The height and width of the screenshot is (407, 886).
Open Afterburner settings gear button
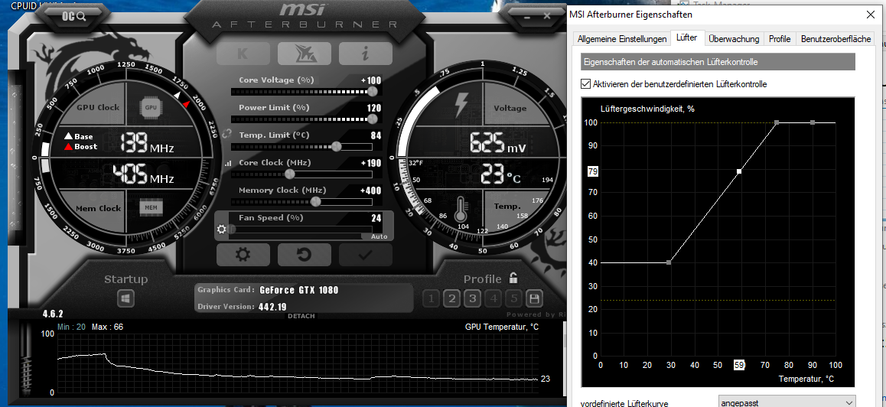tap(243, 255)
